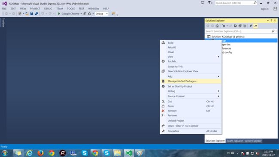Toggle the Solution Explorer auto-hide pin

(x=271, y=21)
